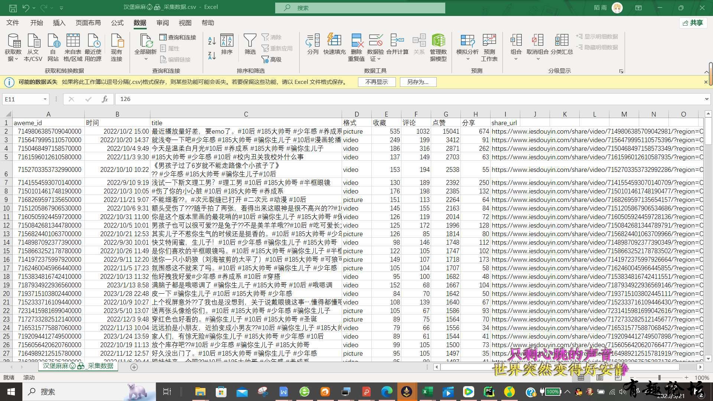Add a new sheet with plus button
Image resolution: width=713 pixels, height=401 pixels.
[134, 367]
